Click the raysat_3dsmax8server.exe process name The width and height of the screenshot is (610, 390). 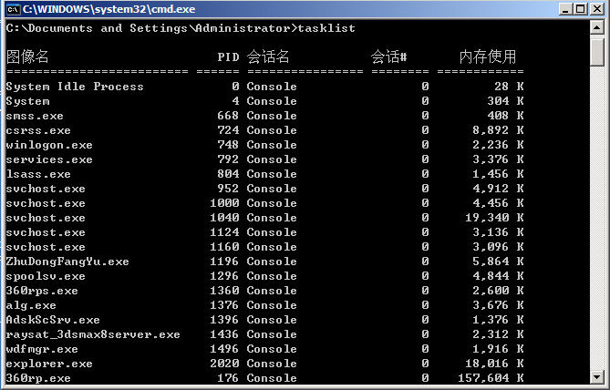[x=93, y=334]
